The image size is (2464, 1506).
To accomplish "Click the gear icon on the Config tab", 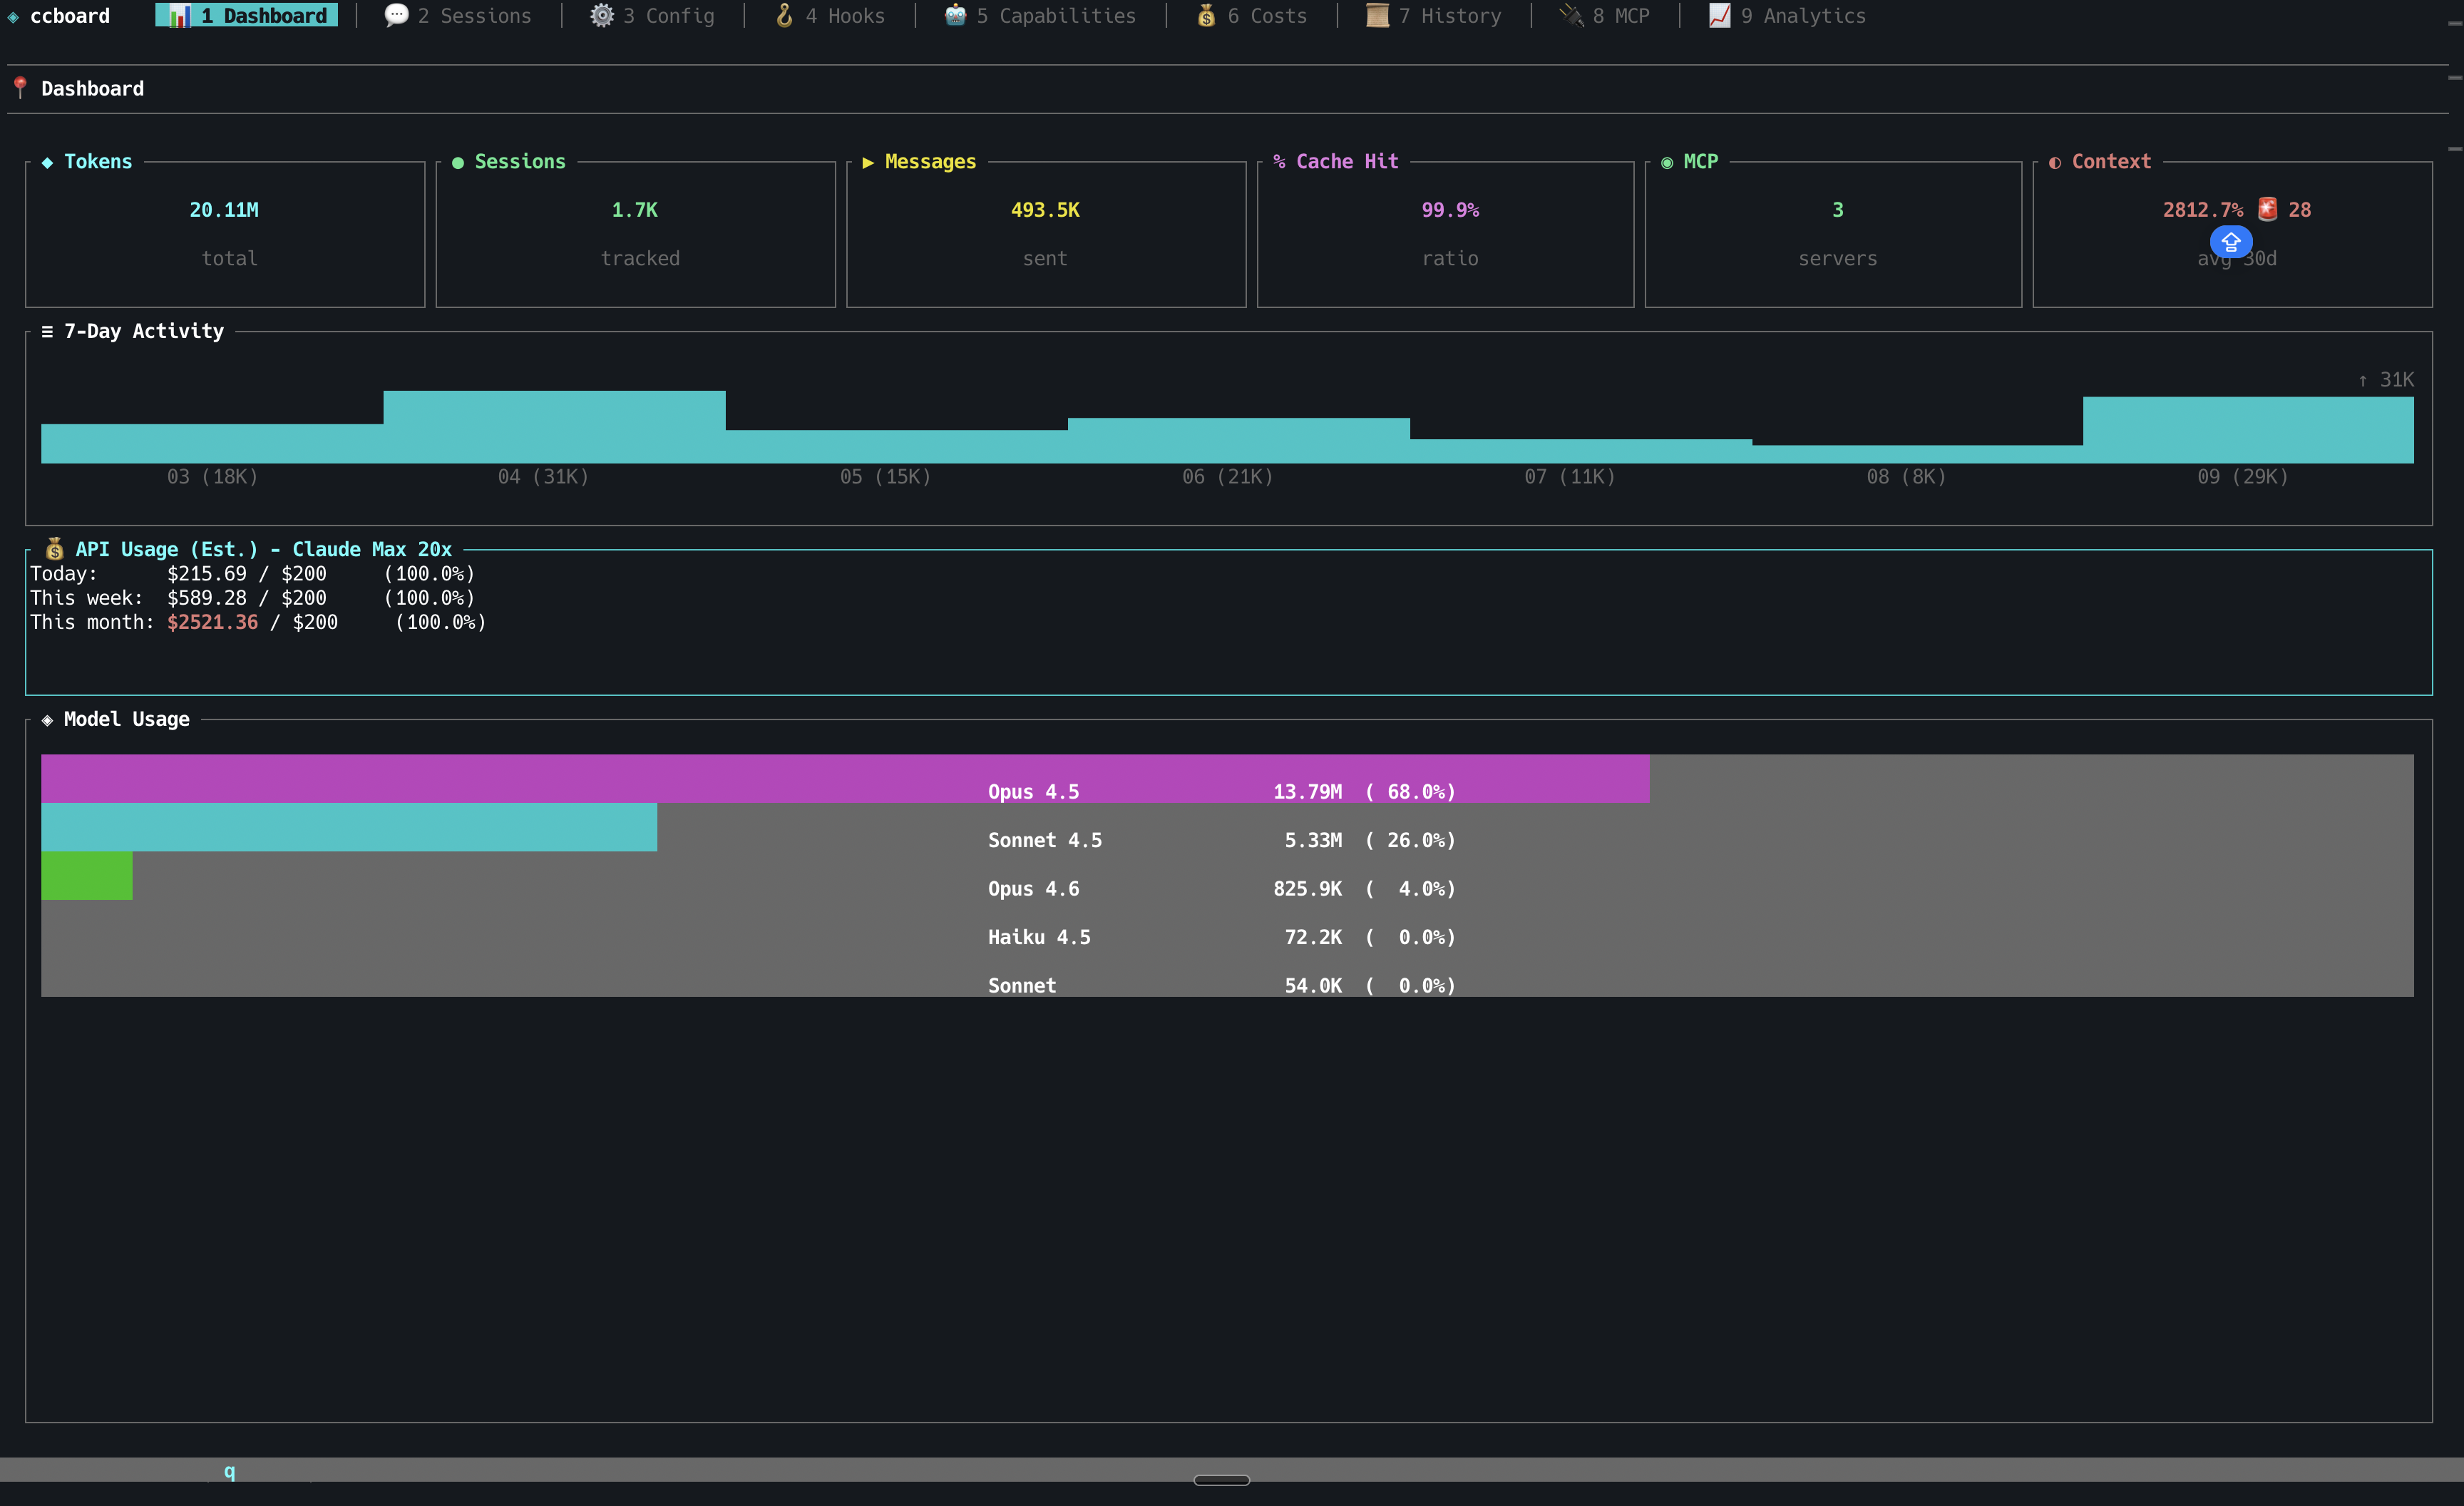I will (x=603, y=15).
